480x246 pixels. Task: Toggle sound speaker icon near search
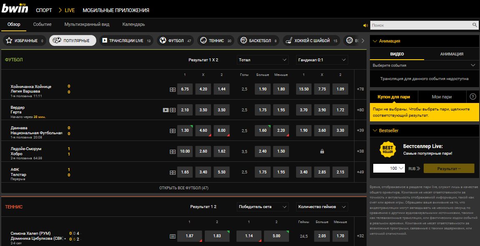[x=365, y=25]
